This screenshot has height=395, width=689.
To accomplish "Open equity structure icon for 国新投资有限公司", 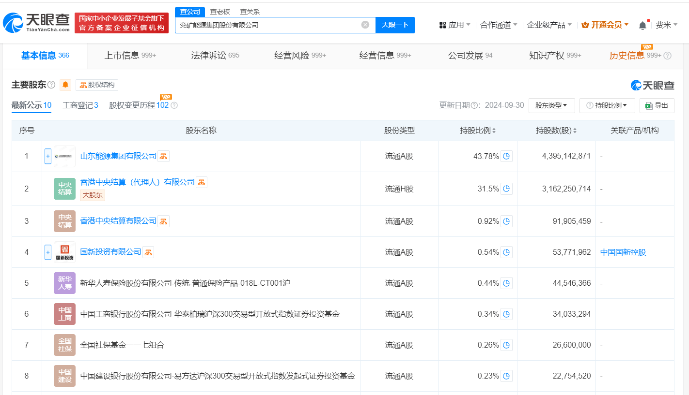I will click(x=148, y=252).
